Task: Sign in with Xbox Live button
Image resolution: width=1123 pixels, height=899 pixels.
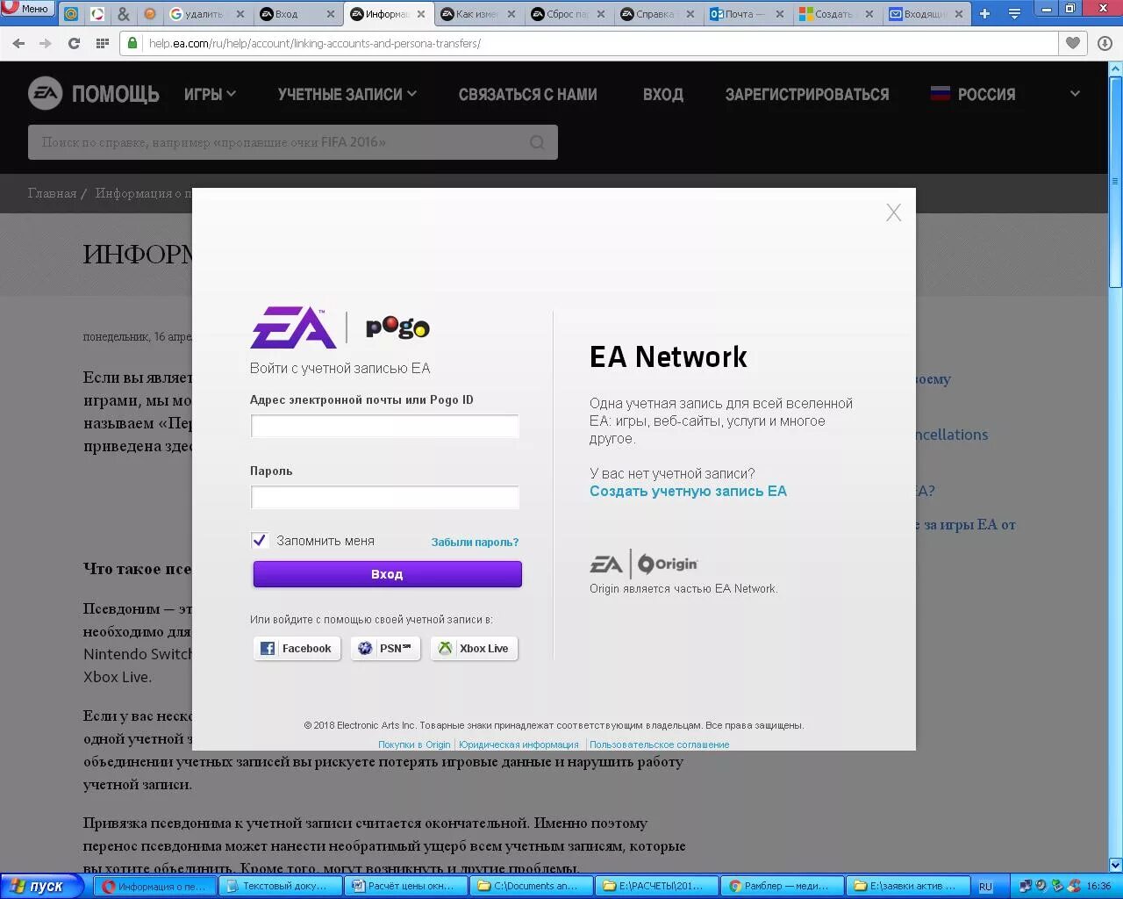Action: point(474,648)
